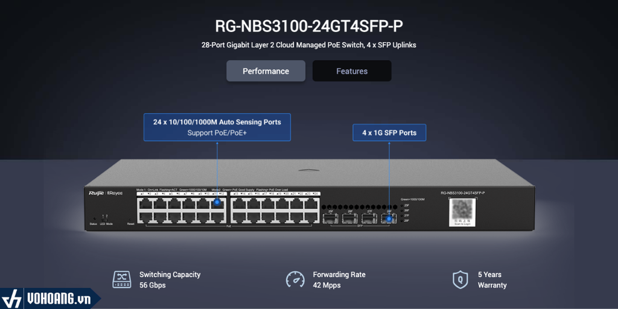Click the "5 Years" warranty text
The height and width of the screenshot is (309, 618).
489,275
